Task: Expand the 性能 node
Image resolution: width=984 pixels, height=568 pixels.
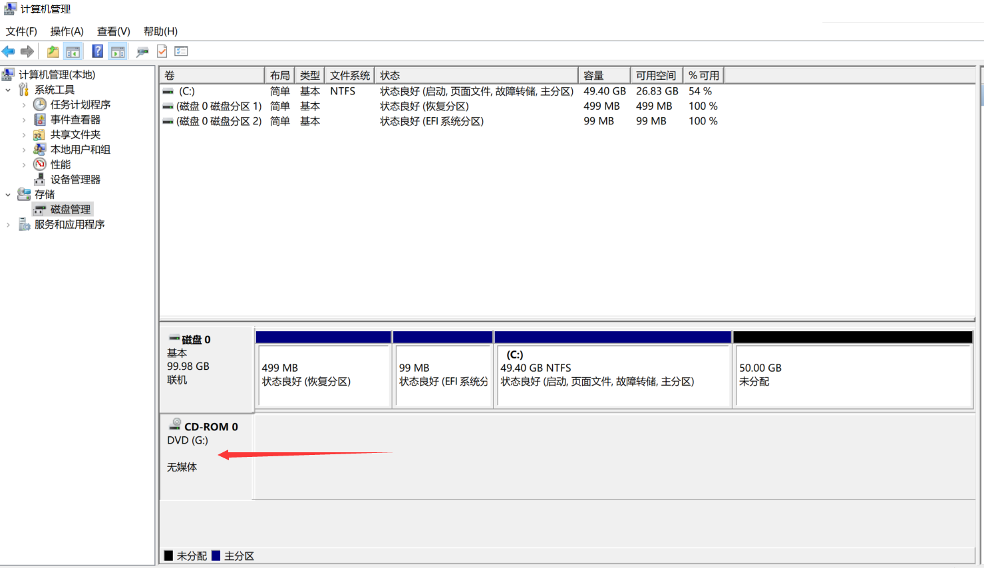Action: [24, 164]
